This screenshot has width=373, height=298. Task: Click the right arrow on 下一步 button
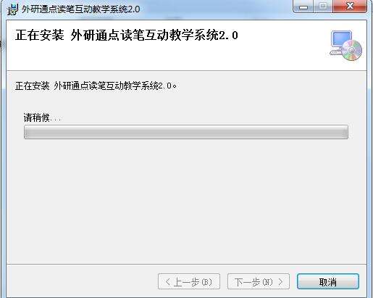(x=280, y=281)
